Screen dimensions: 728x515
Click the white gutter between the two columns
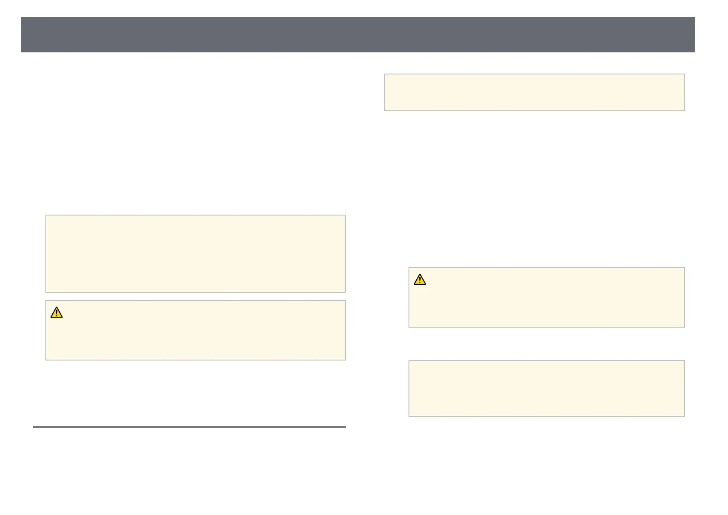[365, 260]
